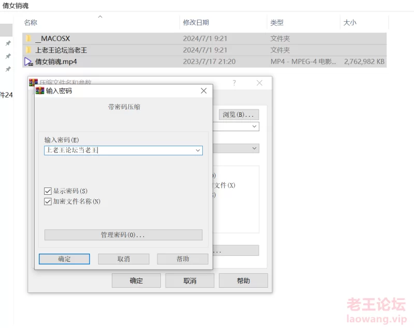Click the 2024/7/1 9:21 date in 上老王论坛当老王 row
Viewport: 414px width, 328px height.
(x=205, y=50)
